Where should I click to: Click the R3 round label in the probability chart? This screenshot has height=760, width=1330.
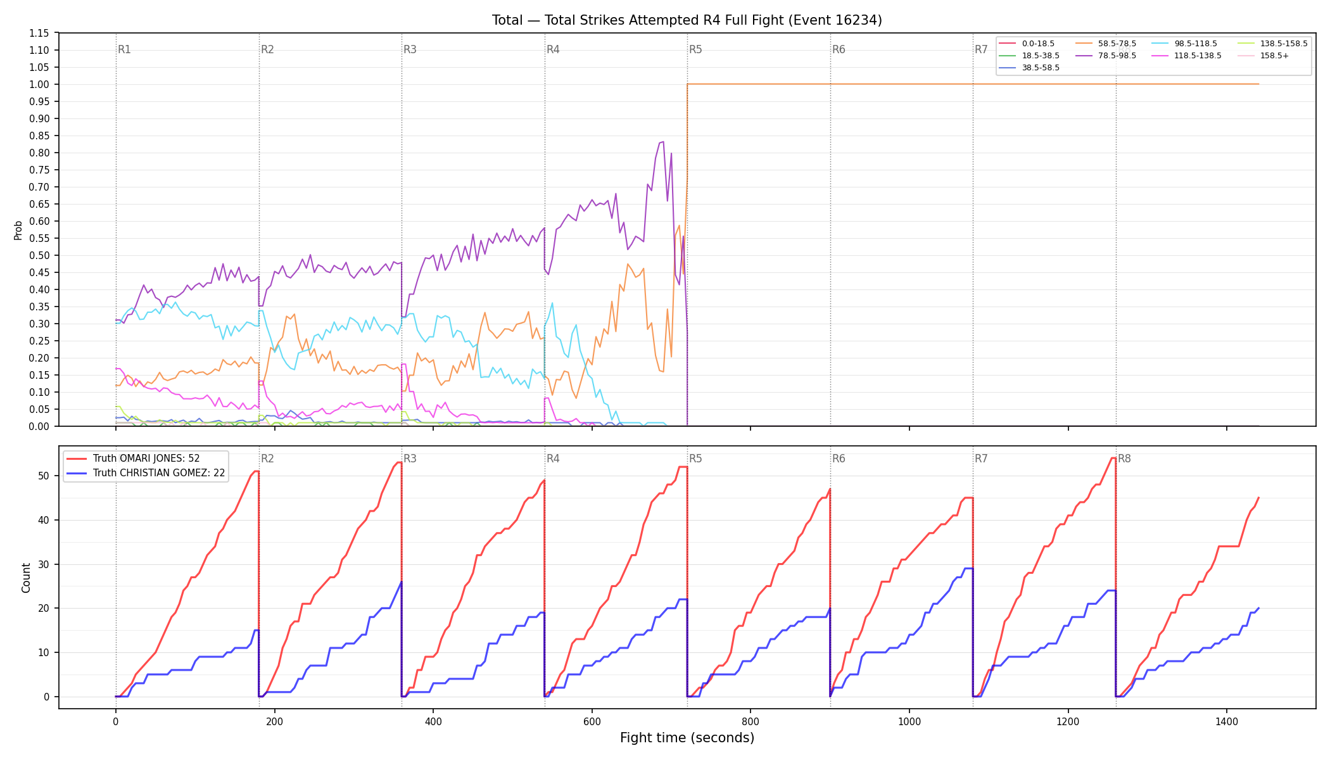coord(410,49)
